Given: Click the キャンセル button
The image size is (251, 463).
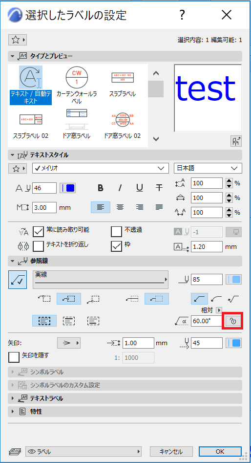Looking at the screenshot, I should point(171,452).
